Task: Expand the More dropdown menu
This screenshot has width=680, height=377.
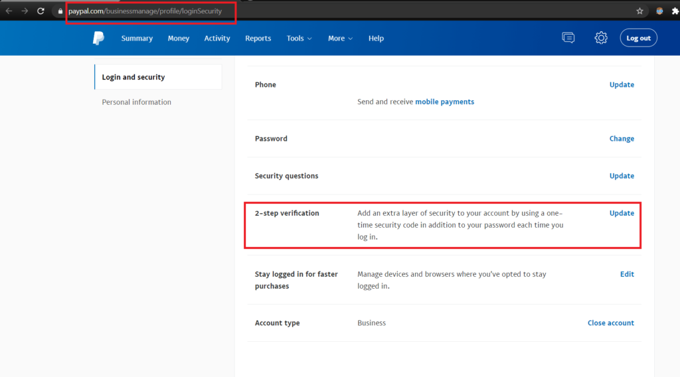Action: coord(340,38)
